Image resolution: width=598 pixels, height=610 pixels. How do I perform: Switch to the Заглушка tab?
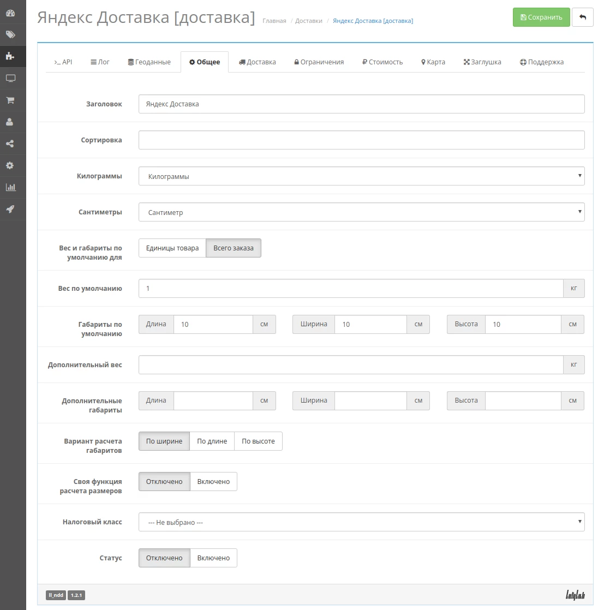[x=482, y=62]
